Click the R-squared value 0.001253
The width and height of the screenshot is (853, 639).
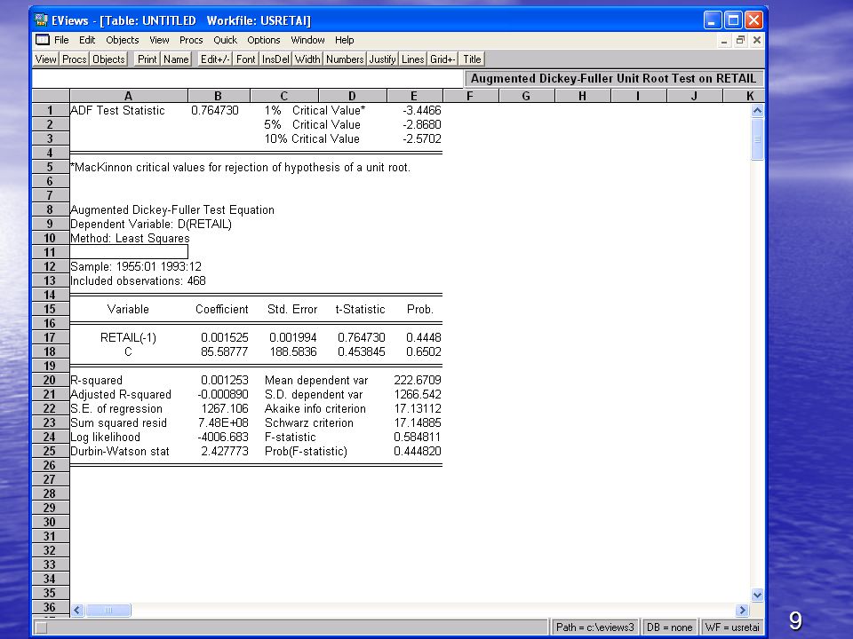tap(224, 380)
